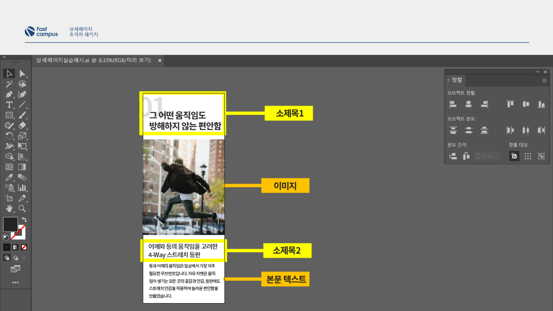
Task: Open the Align panel hamburger menu
Action: point(544,81)
